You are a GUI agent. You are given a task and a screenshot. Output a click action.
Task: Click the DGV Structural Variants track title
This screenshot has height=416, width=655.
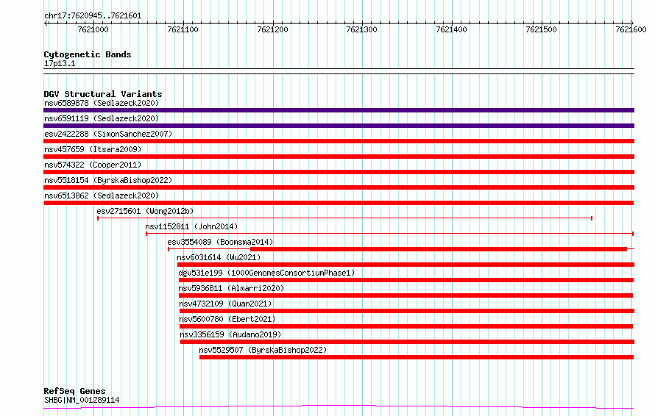pyautogui.click(x=103, y=94)
